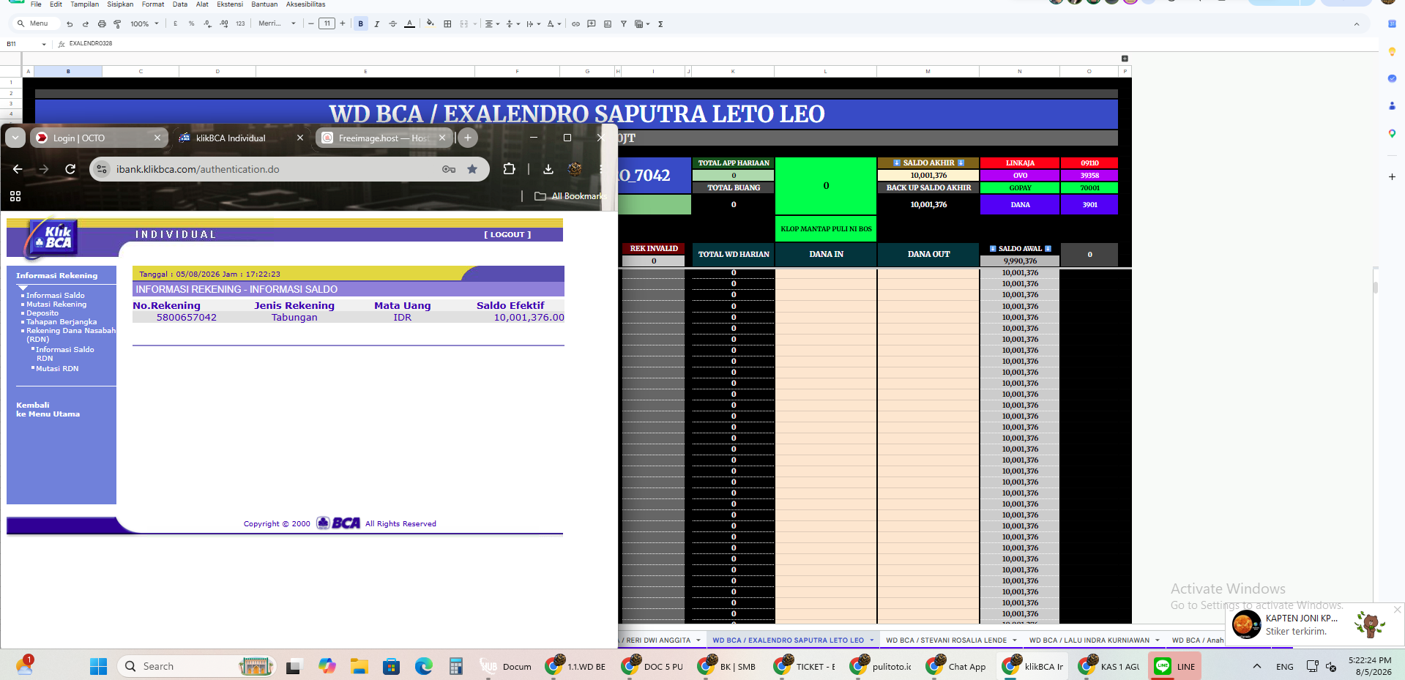
Task: Open the Mutasi Rekening link
Action: tap(56, 304)
